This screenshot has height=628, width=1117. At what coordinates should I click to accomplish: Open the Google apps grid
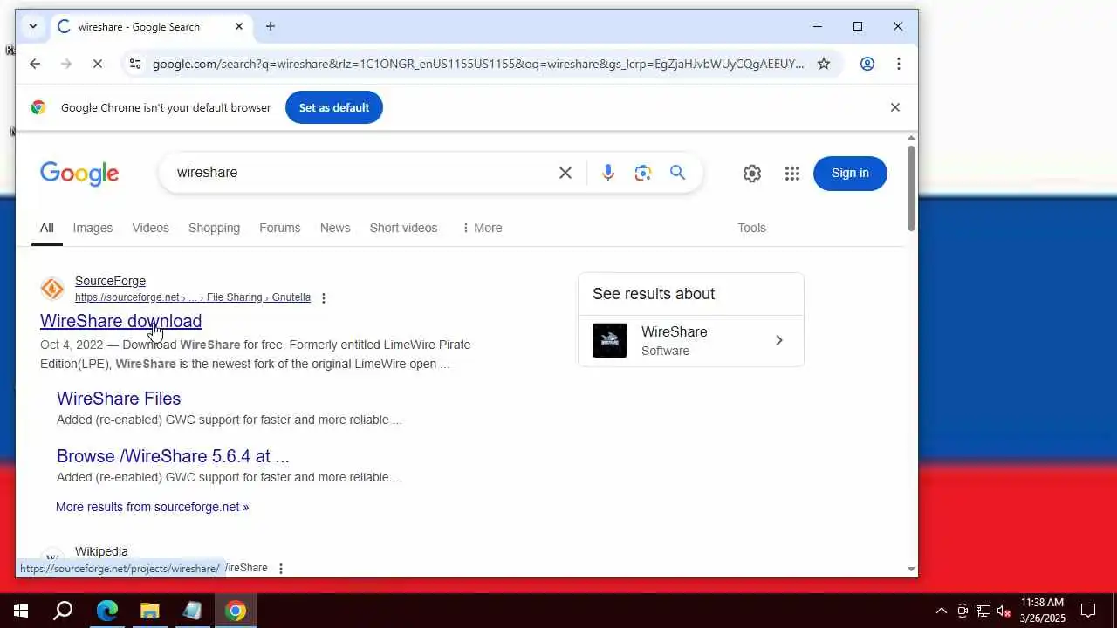click(792, 174)
